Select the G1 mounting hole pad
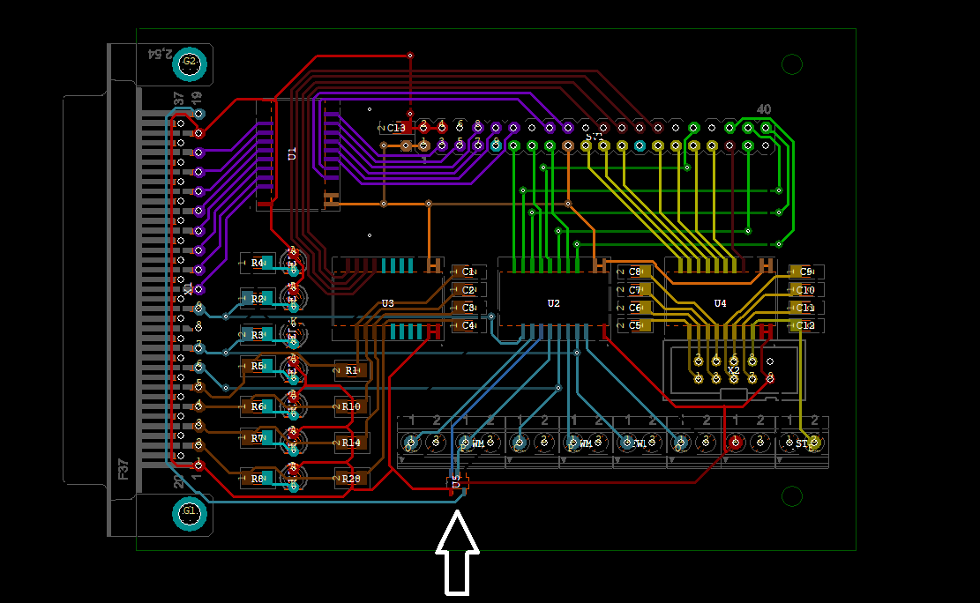980x603 pixels. [x=190, y=514]
